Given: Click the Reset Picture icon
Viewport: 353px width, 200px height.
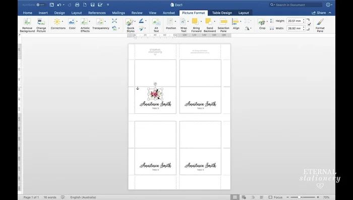Looking at the screenshot, I should click(x=114, y=28).
